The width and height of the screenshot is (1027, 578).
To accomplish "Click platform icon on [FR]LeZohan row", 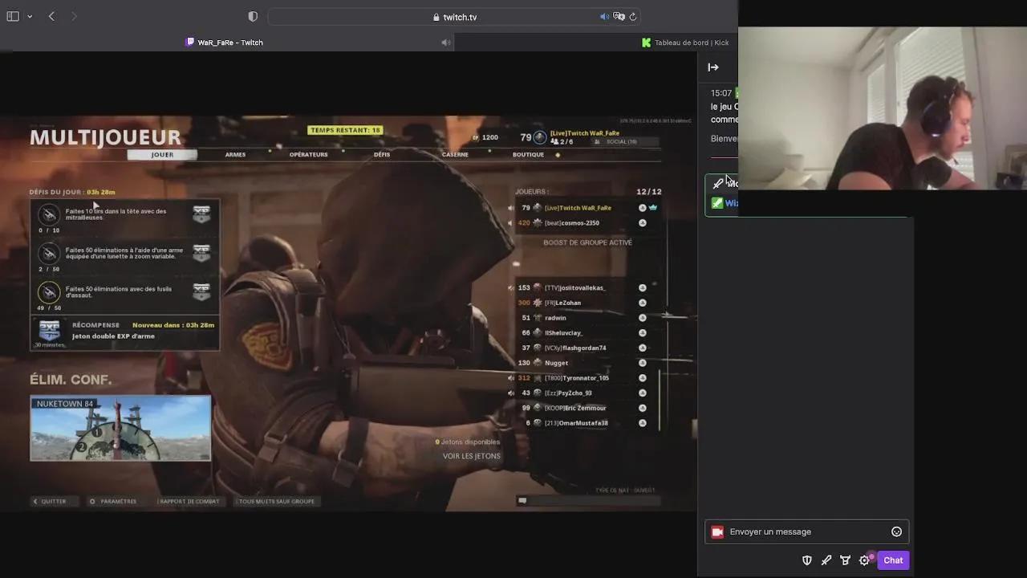I will tap(642, 303).
